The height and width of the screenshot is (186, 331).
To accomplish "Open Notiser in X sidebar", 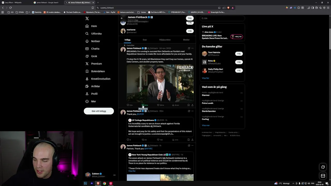I will pyautogui.click(x=93, y=41).
